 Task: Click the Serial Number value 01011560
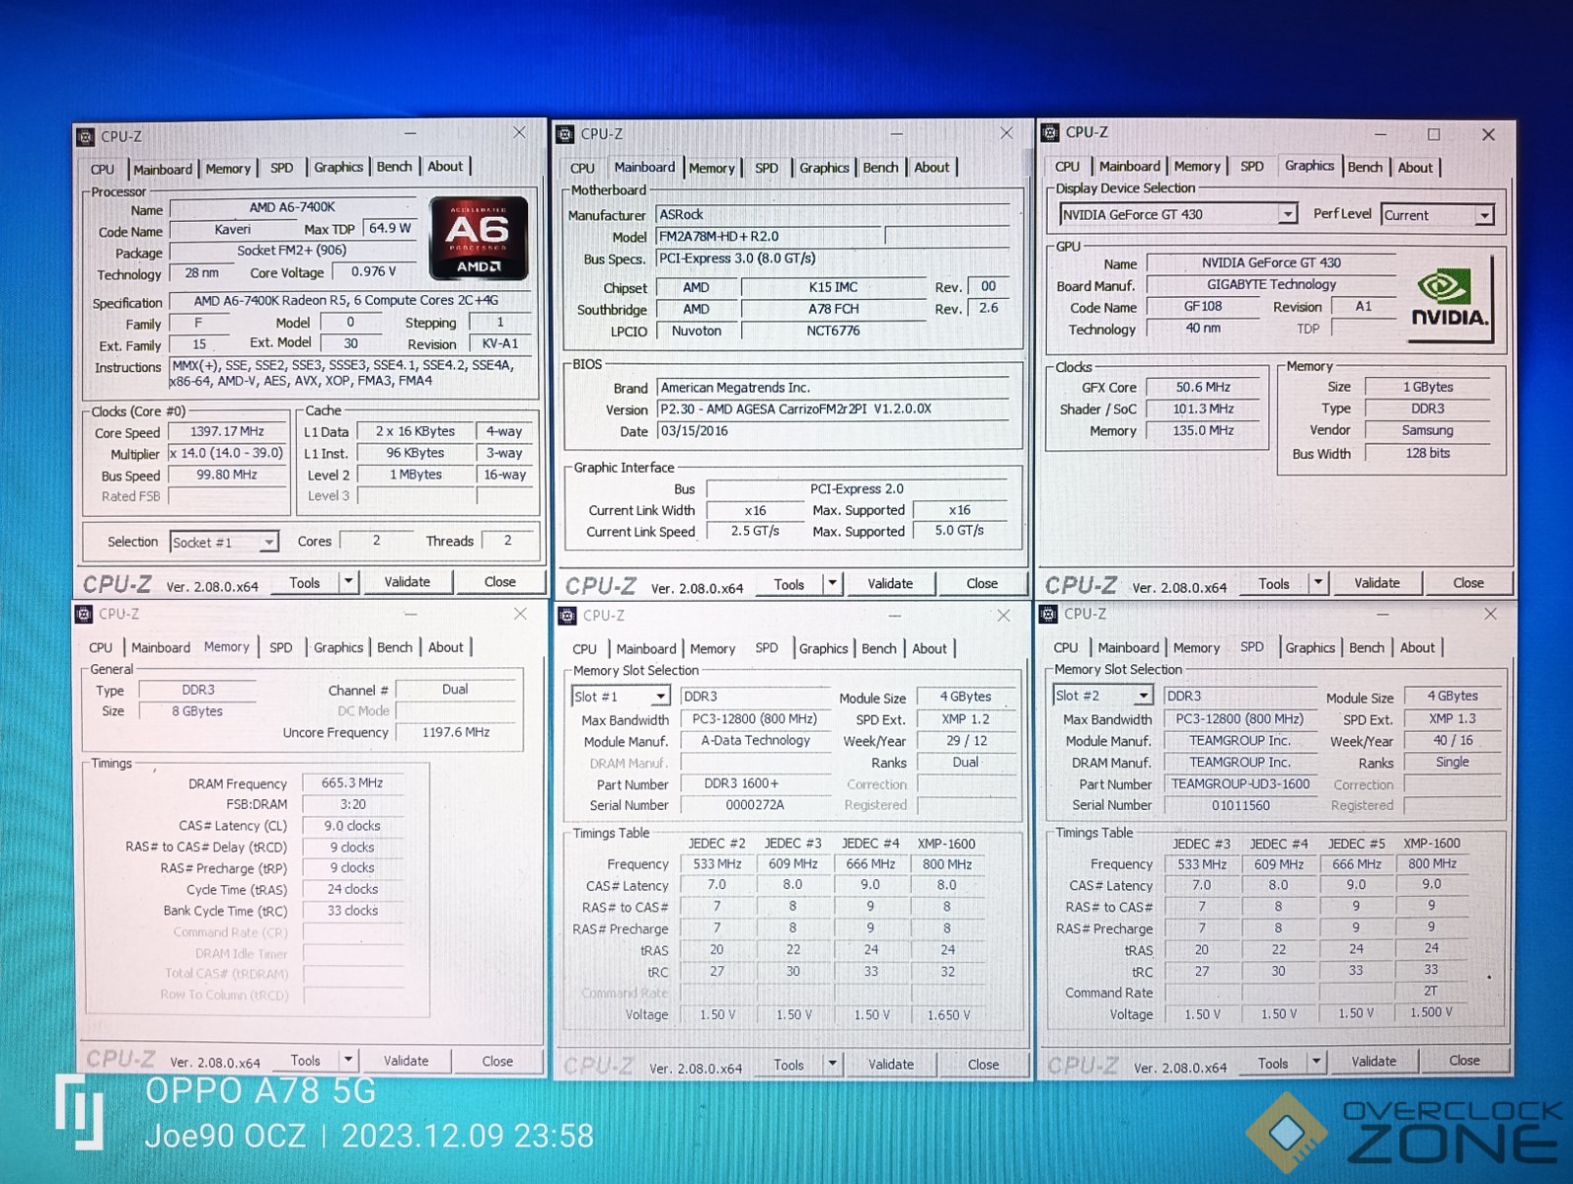coord(1240,805)
